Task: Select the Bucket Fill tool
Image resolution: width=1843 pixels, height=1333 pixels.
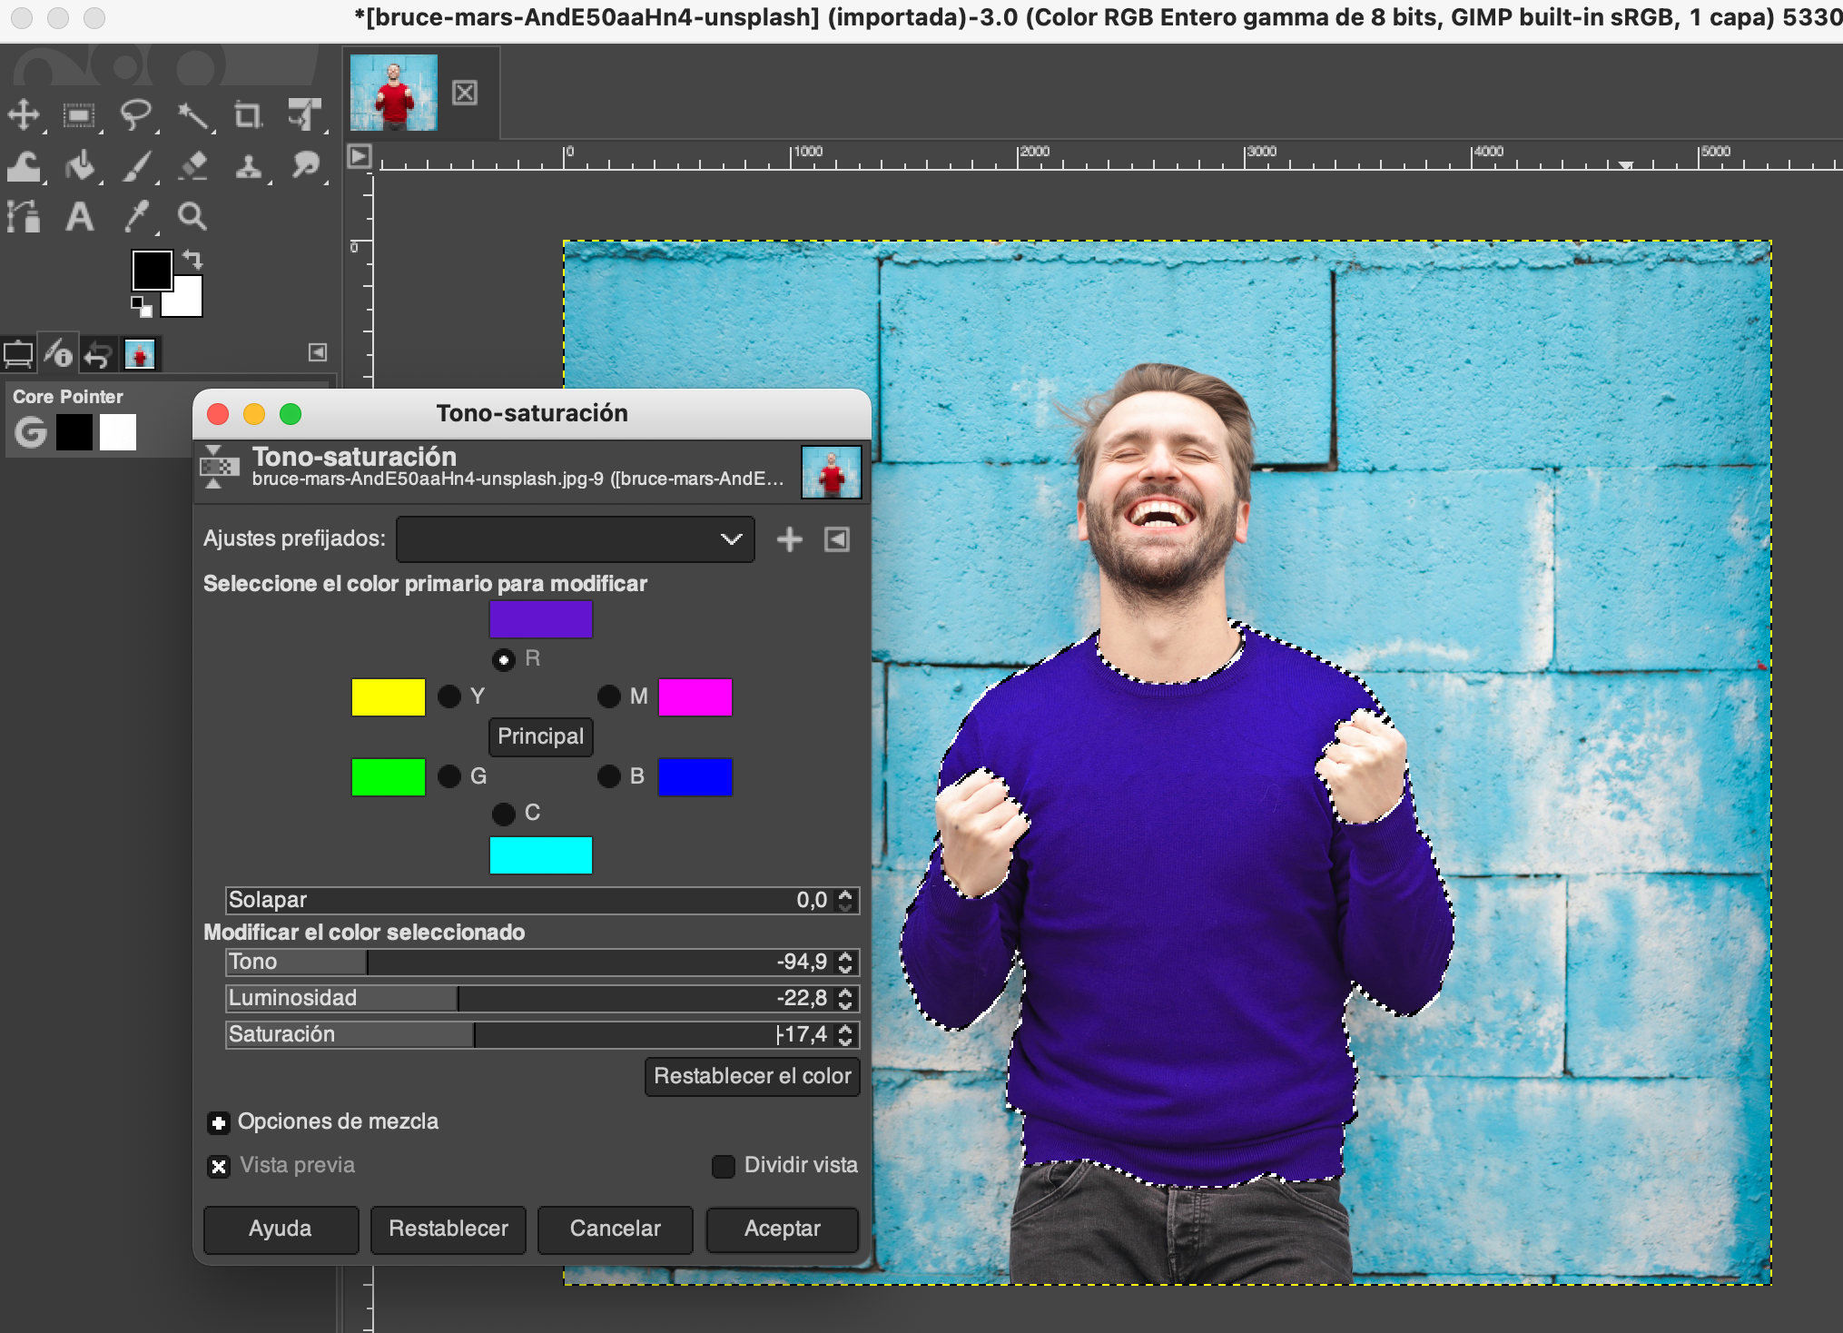Action: [x=80, y=166]
